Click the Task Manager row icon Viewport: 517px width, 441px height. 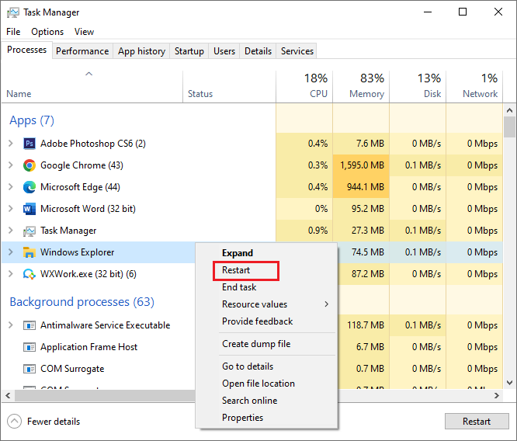29,231
